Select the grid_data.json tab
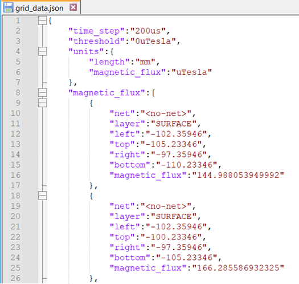This screenshot has width=299, height=284. pyautogui.click(x=41, y=7)
